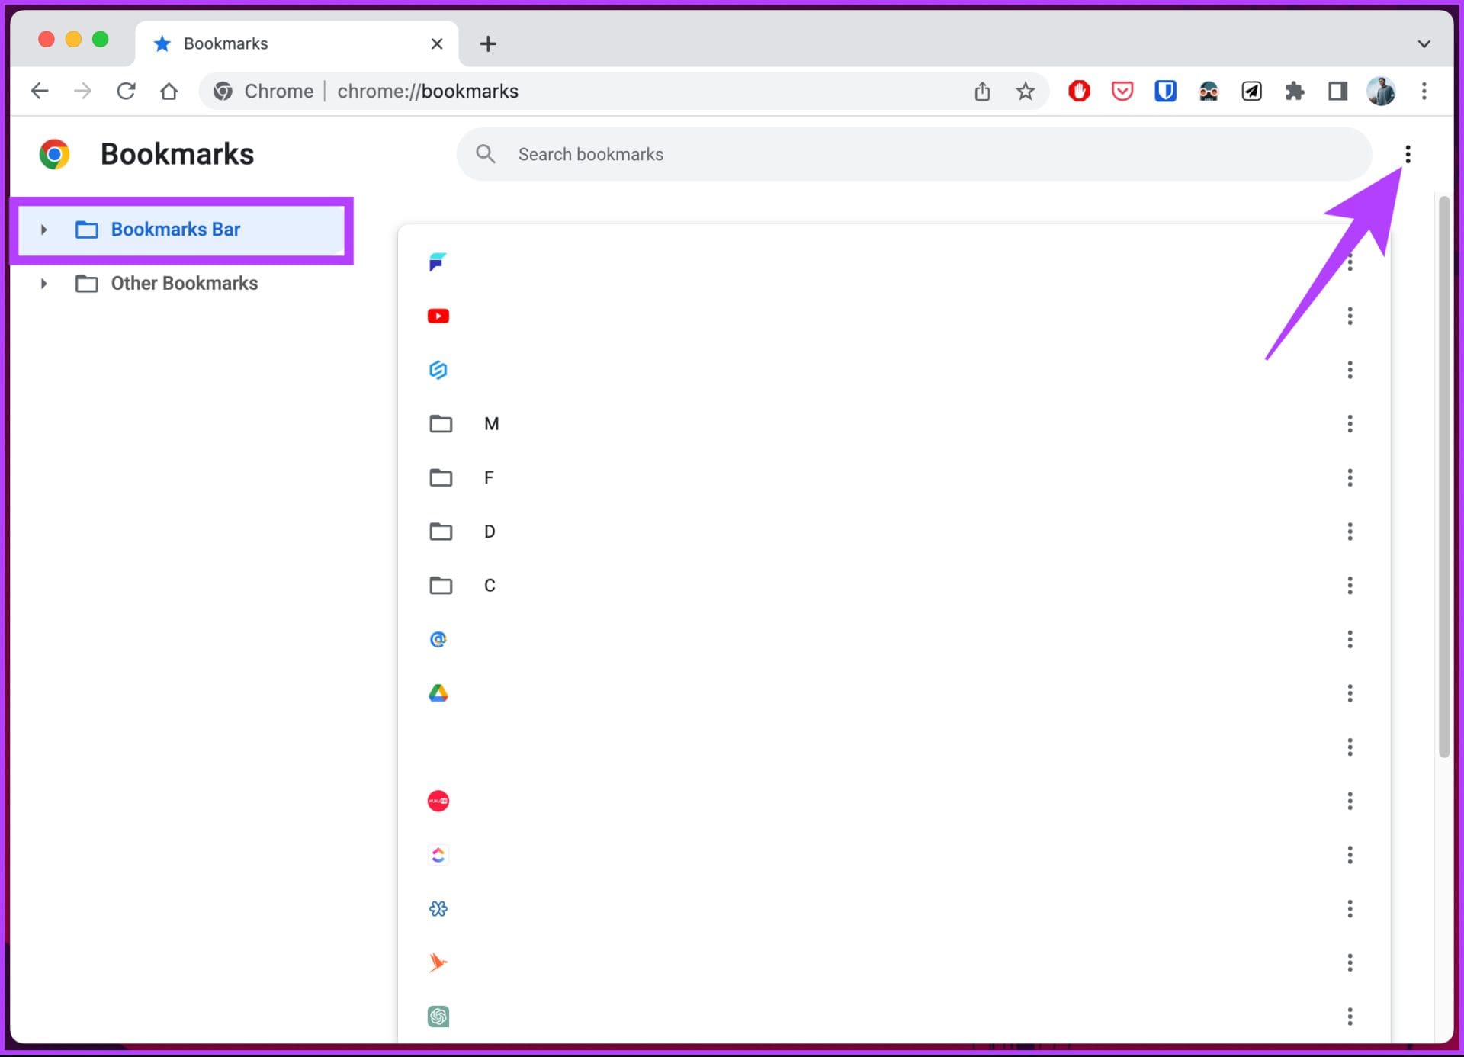
Task: Click the face with sunglasses extension icon
Action: (1209, 92)
